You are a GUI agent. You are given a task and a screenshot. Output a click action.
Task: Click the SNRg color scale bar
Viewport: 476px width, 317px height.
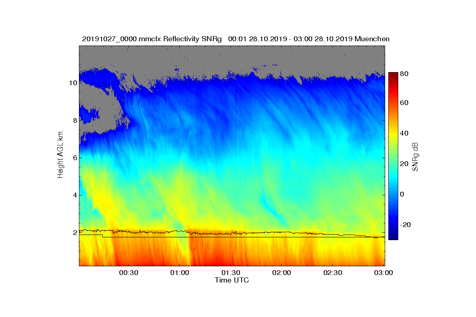(393, 156)
